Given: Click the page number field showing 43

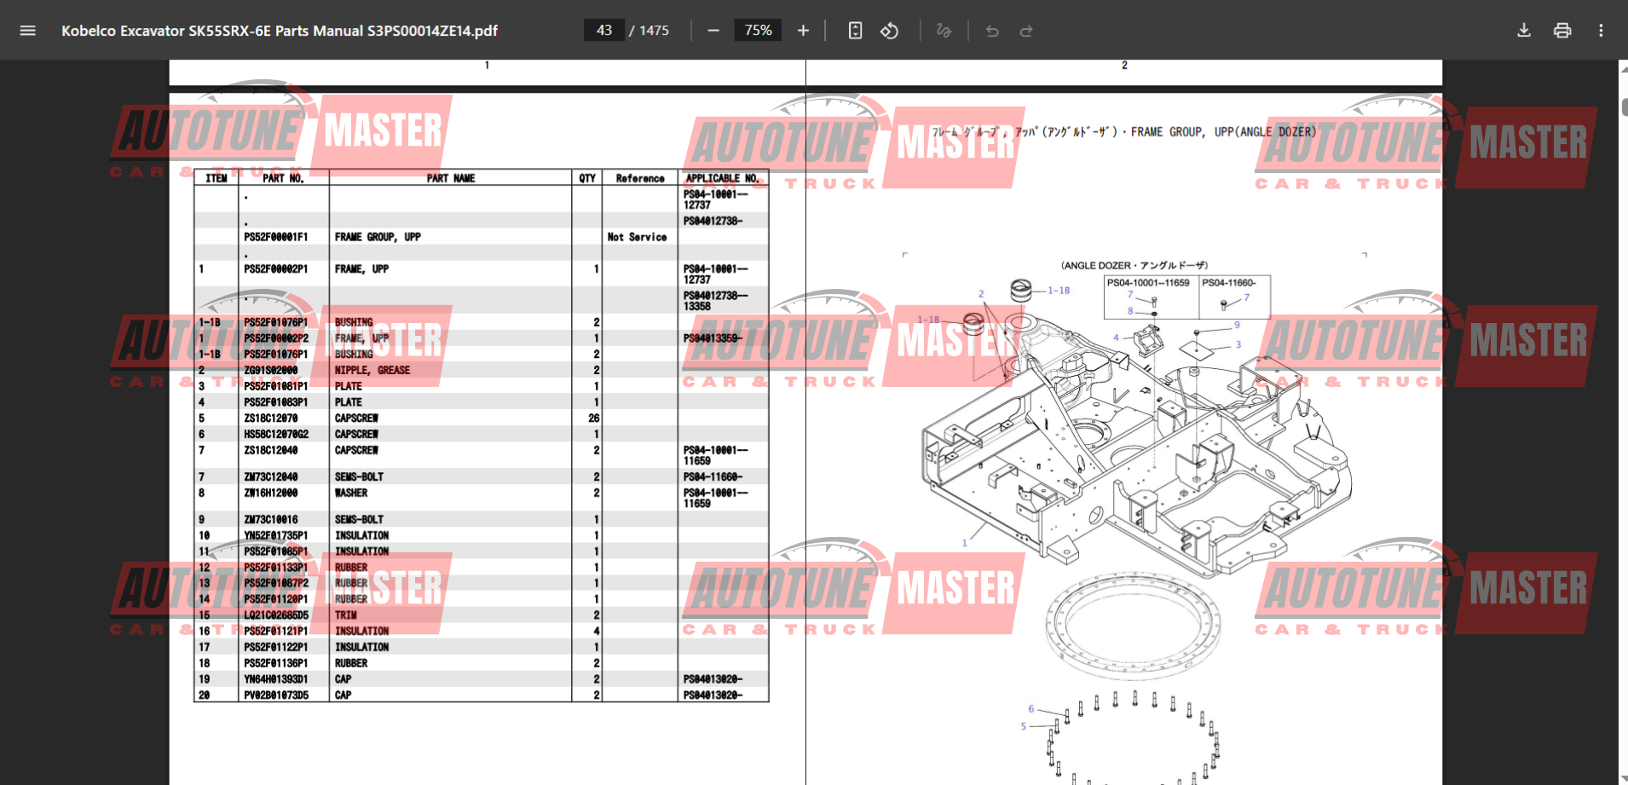Looking at the screenshot, I should pos(604,31).
